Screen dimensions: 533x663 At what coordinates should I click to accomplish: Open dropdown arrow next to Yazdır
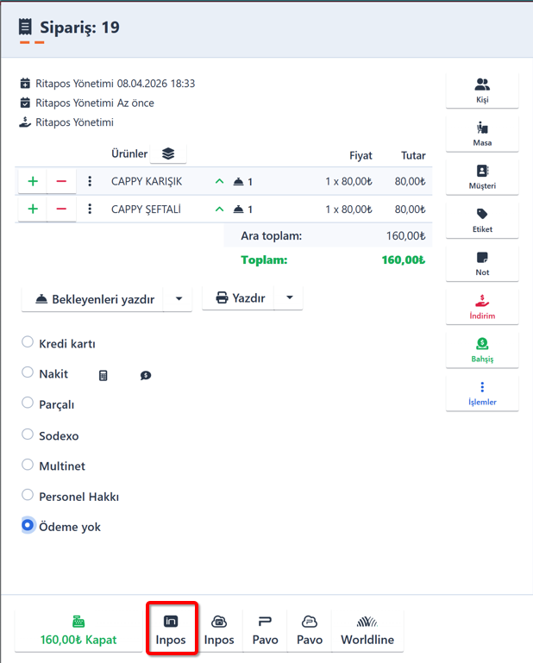coord(289,298)
